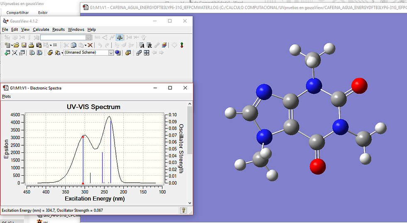Click the Tile windows icon
Screen dimensions: 407x223
pyautogui.click(x=147, y=53)
